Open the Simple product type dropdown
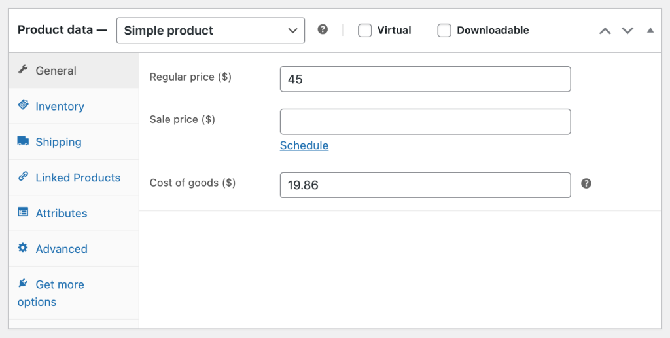Screen dimensions: 670x338 click(210, 30)
